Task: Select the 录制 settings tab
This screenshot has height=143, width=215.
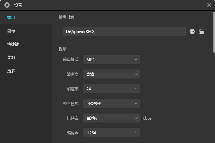Action: (11, 57)
